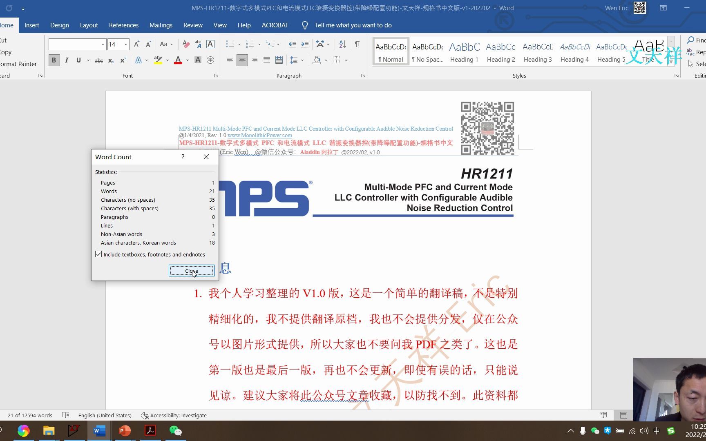Toggle Center alignment

(242, 60)
